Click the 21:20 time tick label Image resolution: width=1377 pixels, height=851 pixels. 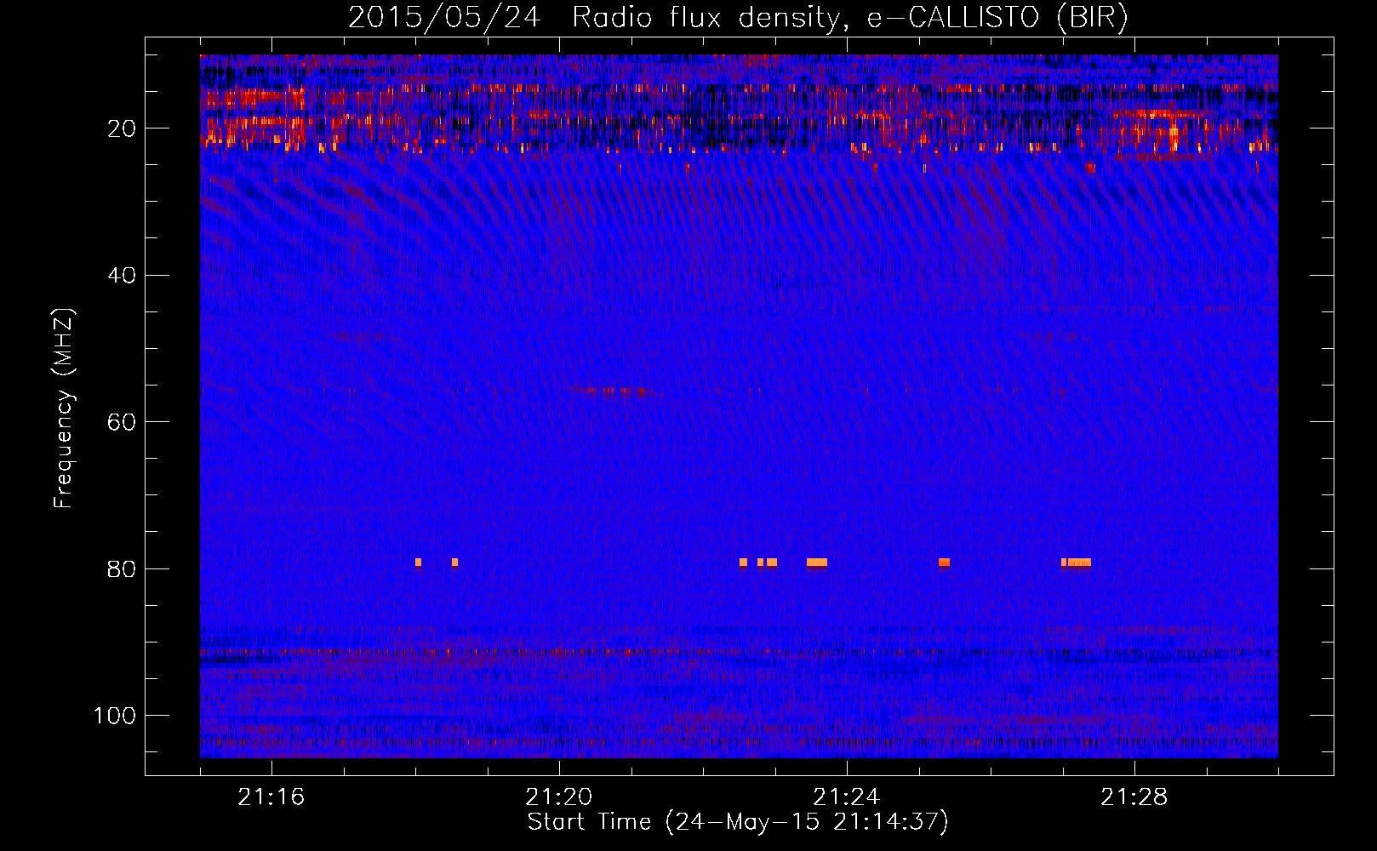tap(559, 797)
